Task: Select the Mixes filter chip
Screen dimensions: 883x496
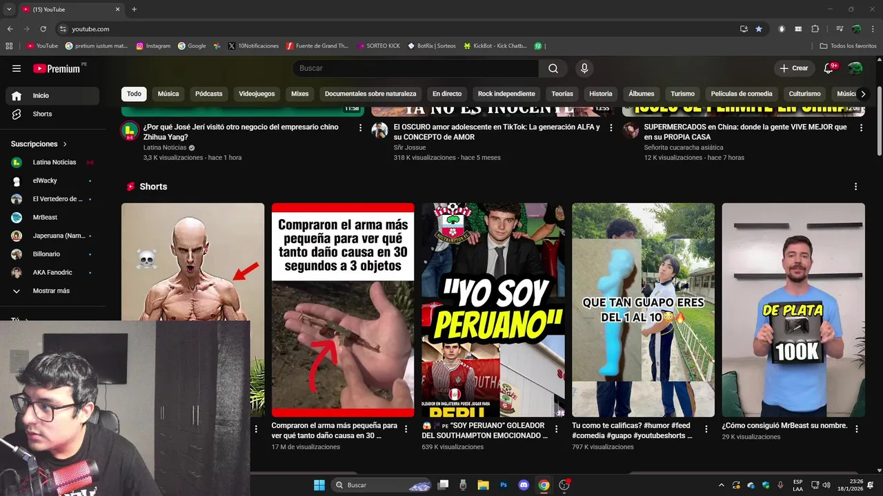Action: [x=299, y=94]
